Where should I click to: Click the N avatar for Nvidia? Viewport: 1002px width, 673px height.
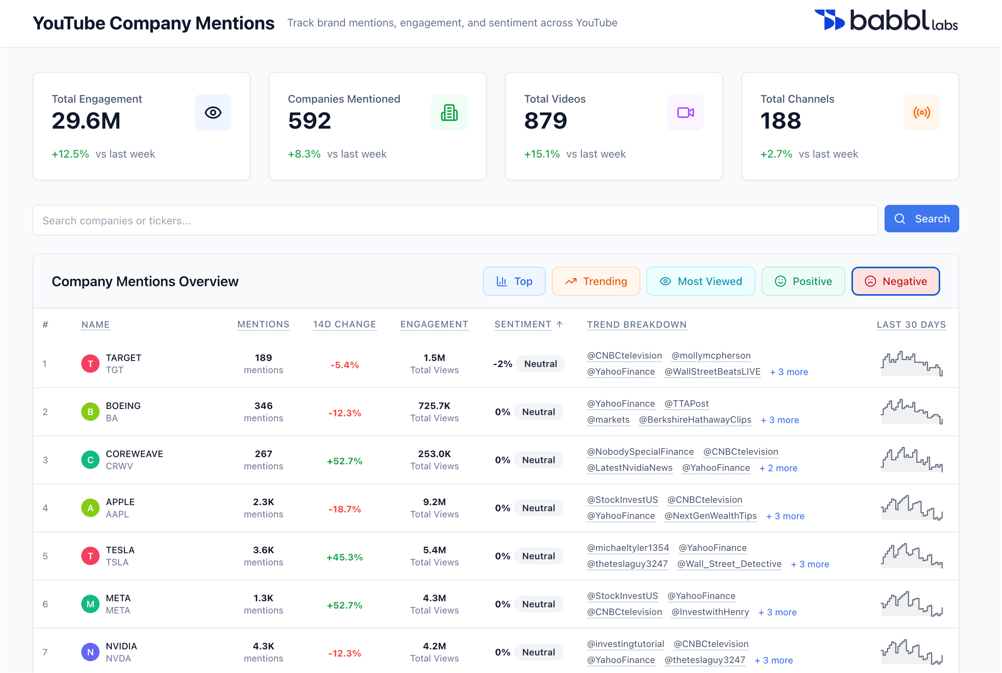click(90, 652)
